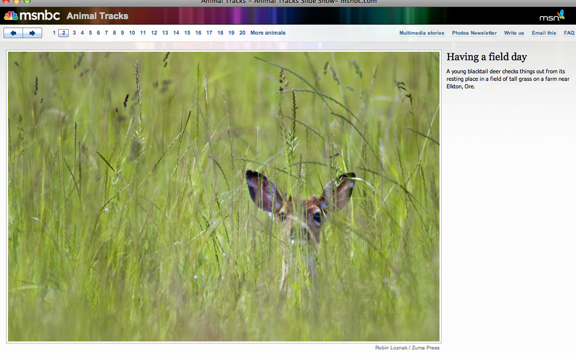Jump to slide 5
Image resolution: width=576 pixels, height=353 pixels.
tap(90, 33)
